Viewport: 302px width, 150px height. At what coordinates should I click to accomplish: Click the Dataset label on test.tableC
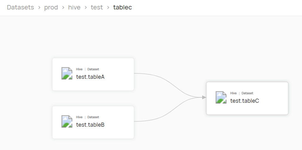[247, 93]
